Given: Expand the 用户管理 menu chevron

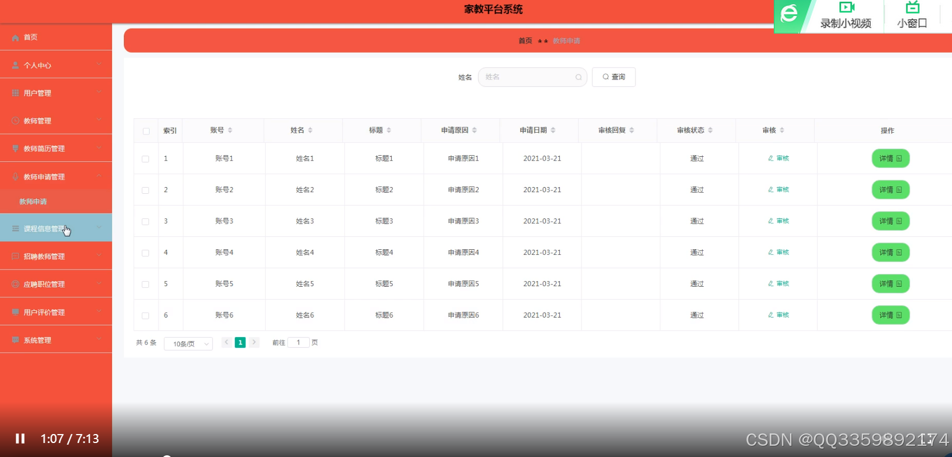Looking at the screenshot, I should pos(99,92).
